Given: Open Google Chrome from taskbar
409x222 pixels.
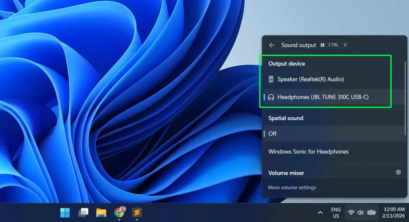Looking at the screenshot, I should [x=119, y=212].
